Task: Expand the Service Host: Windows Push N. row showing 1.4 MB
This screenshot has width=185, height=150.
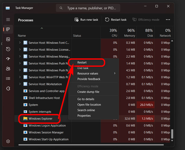Action: point(20,63)
